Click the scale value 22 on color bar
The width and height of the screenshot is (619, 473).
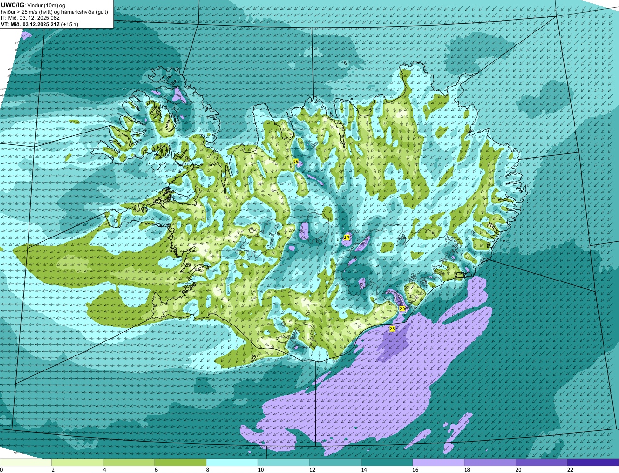[570, 470]
